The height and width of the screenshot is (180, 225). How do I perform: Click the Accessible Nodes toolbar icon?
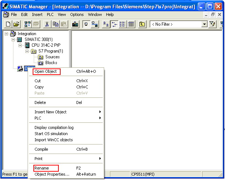tap(28, 24)
